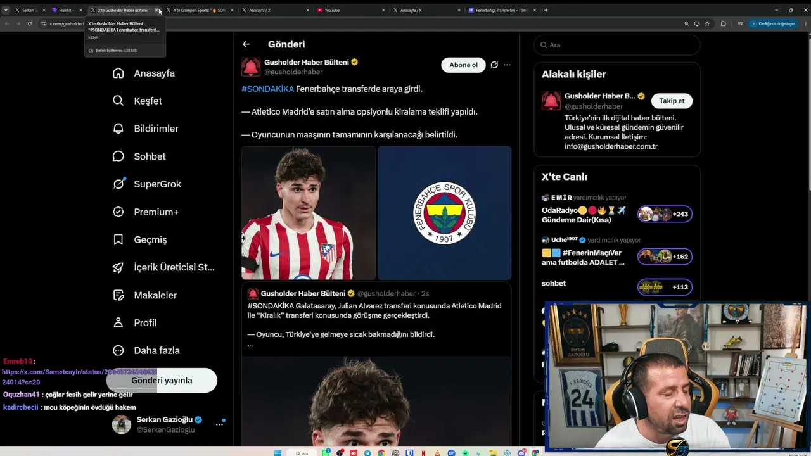
Task: Join the OdaRadyo Gündeme Dair live space
Action: pyautogui.click(x=665, y=214)
